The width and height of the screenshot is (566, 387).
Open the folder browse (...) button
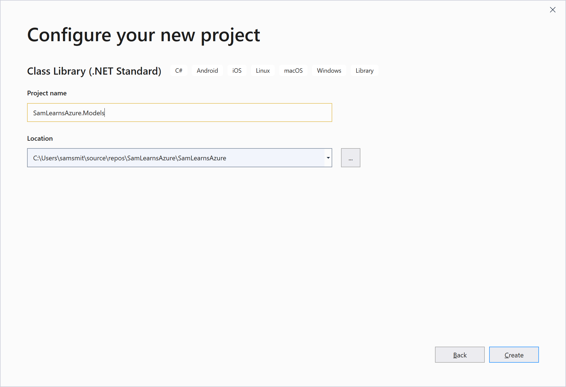point(350,158)
